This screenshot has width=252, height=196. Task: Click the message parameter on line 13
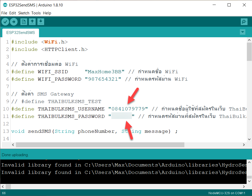[156, 131]
